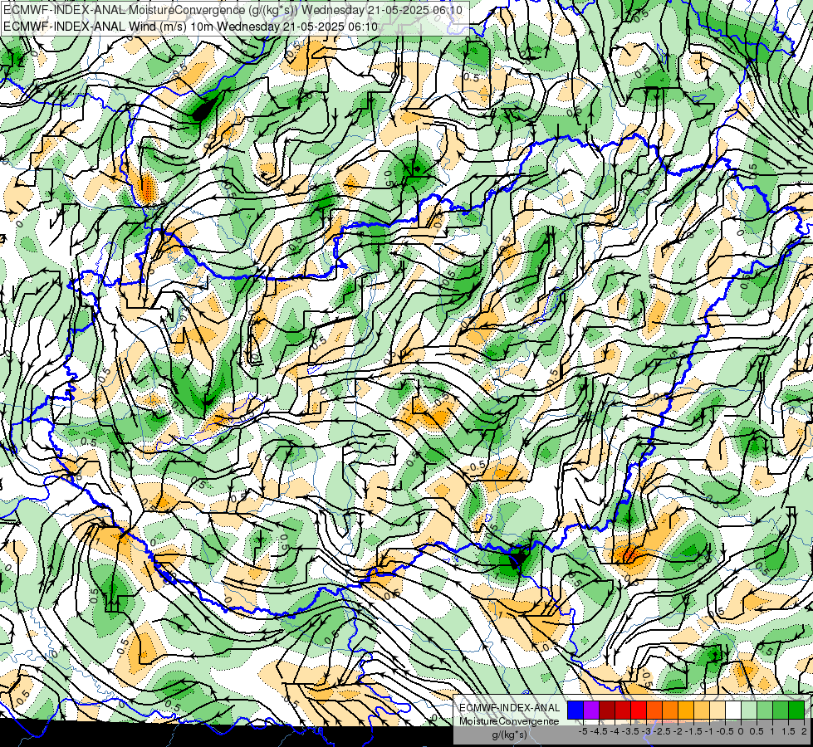Click the '2' legend tick value
Viewport: 813px width, 747px height.
(x=805, y=731)
